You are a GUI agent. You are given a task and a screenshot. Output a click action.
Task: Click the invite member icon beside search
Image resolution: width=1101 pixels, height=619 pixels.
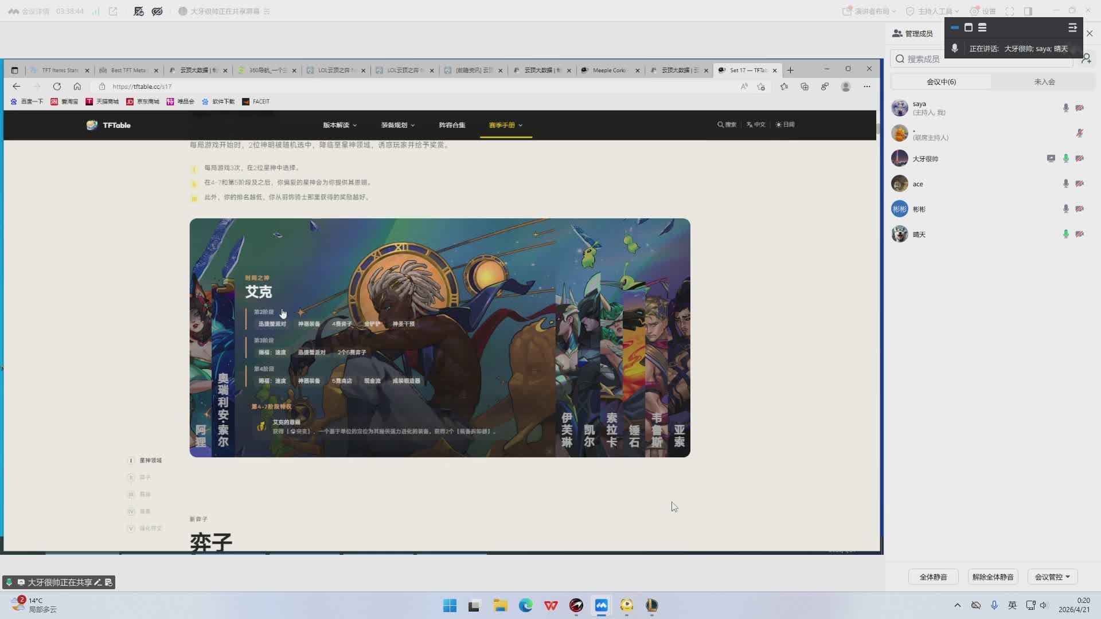click(1086, 58)
